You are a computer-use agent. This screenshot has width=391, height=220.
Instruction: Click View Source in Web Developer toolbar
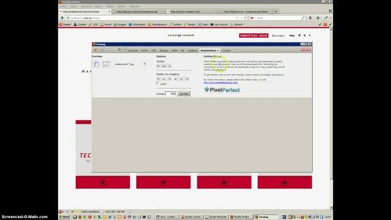point(219,24)
